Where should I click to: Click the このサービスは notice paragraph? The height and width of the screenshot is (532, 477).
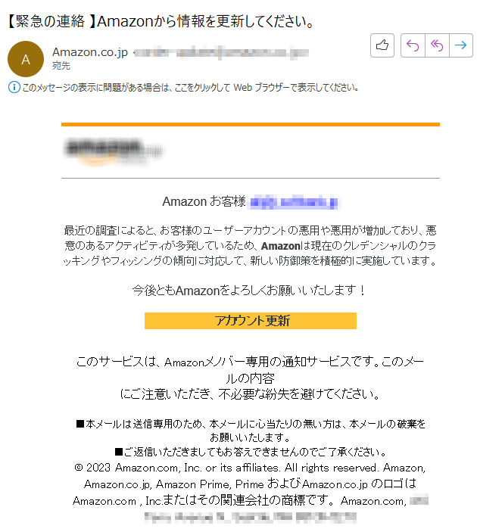pos(250,378)
